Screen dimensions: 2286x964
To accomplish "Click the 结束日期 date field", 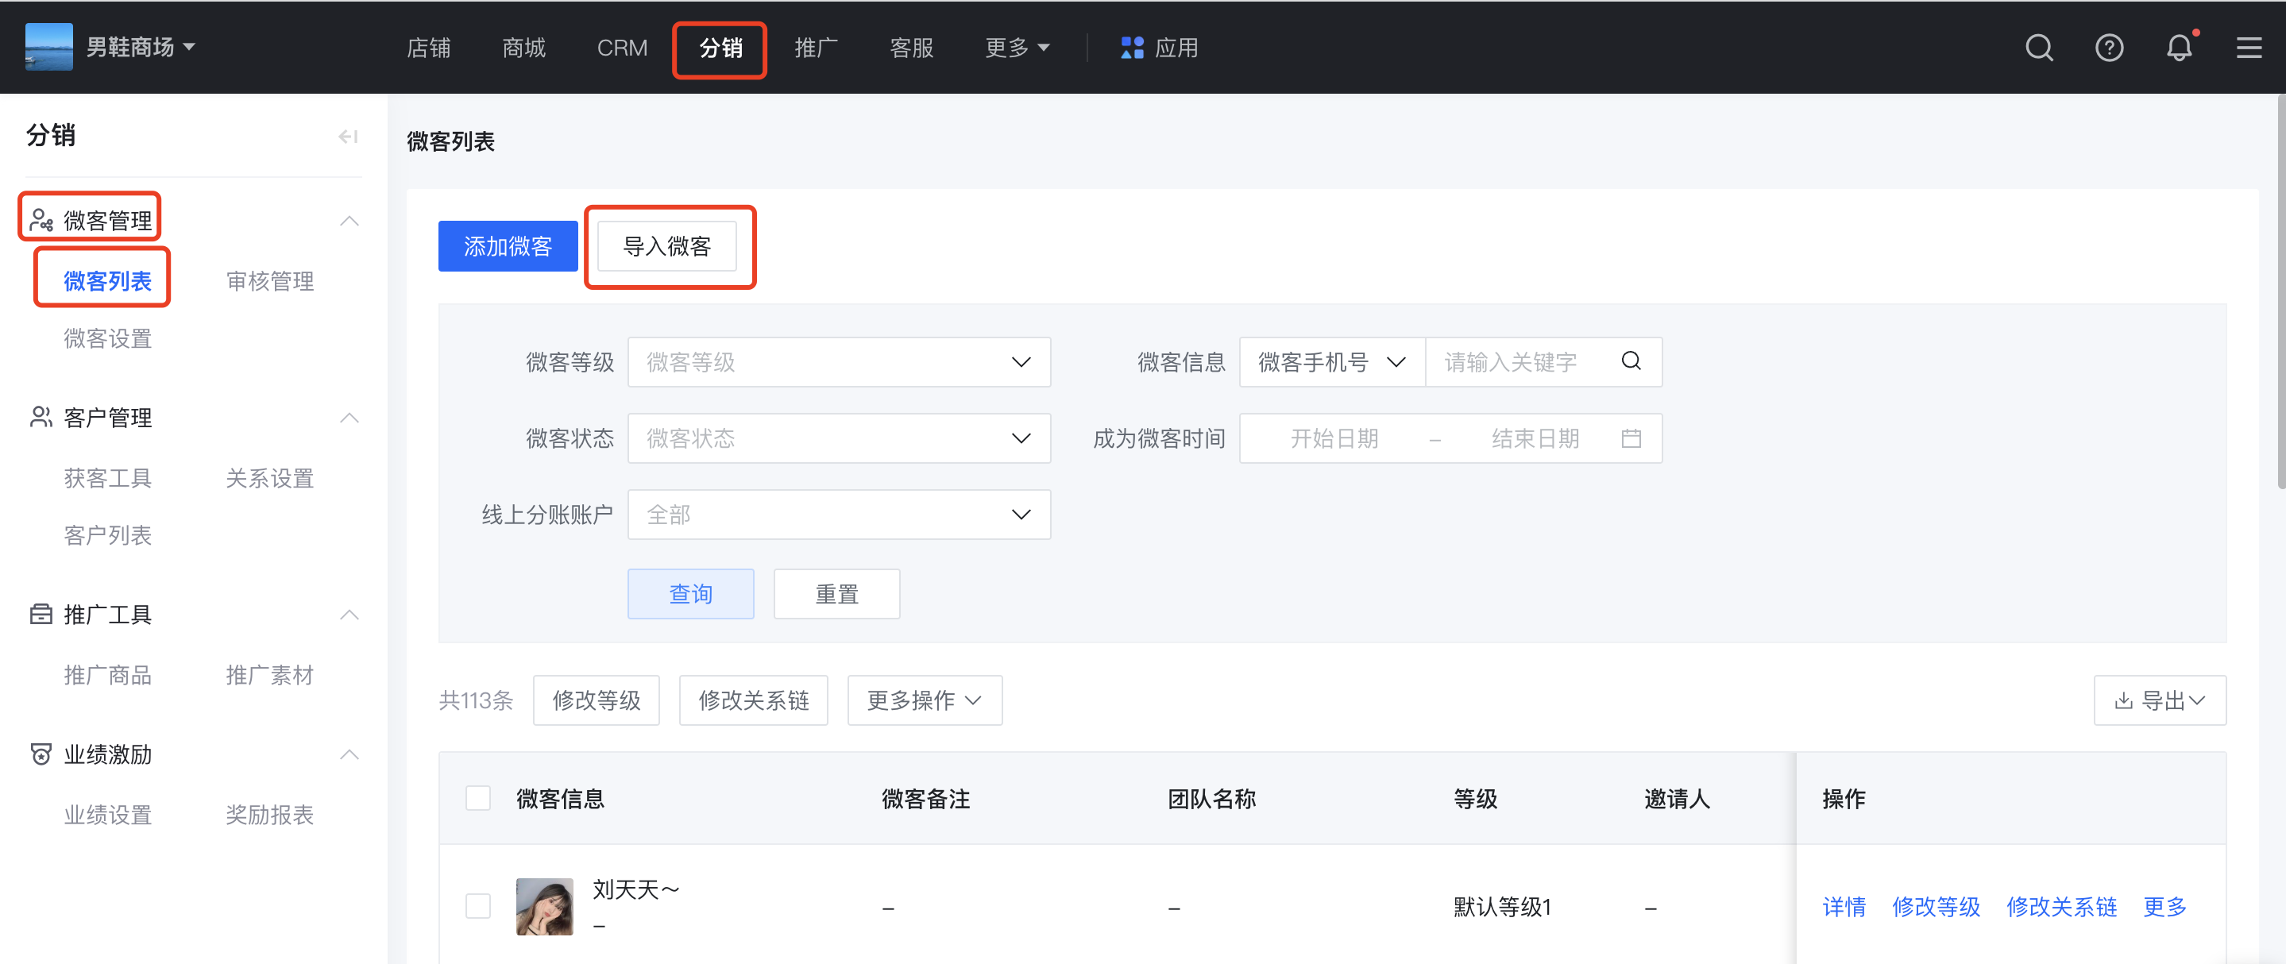I will (1535, 438).
